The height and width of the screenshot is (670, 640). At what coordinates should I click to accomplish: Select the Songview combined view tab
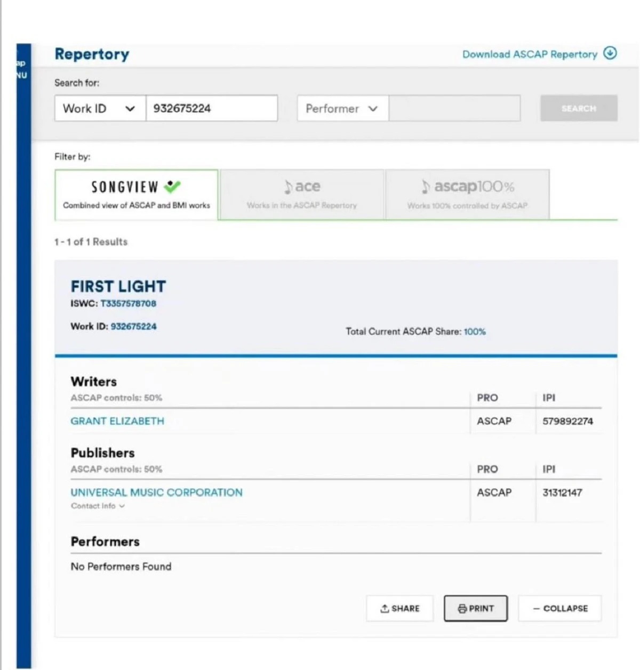tap(137, 195)
